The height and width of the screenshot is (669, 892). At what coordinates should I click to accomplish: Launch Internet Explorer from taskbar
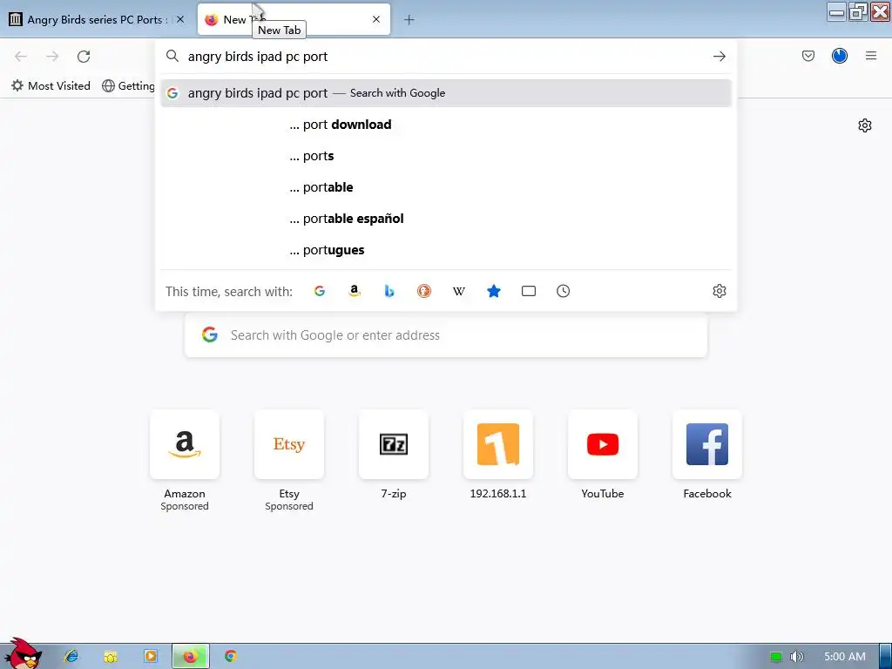coord(71,657)
